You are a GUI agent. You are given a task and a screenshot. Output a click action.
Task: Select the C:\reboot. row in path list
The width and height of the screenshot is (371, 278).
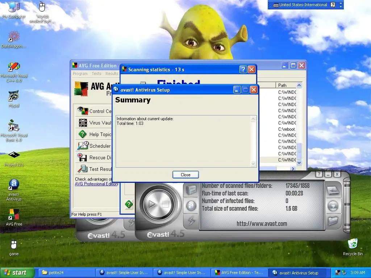287,129
